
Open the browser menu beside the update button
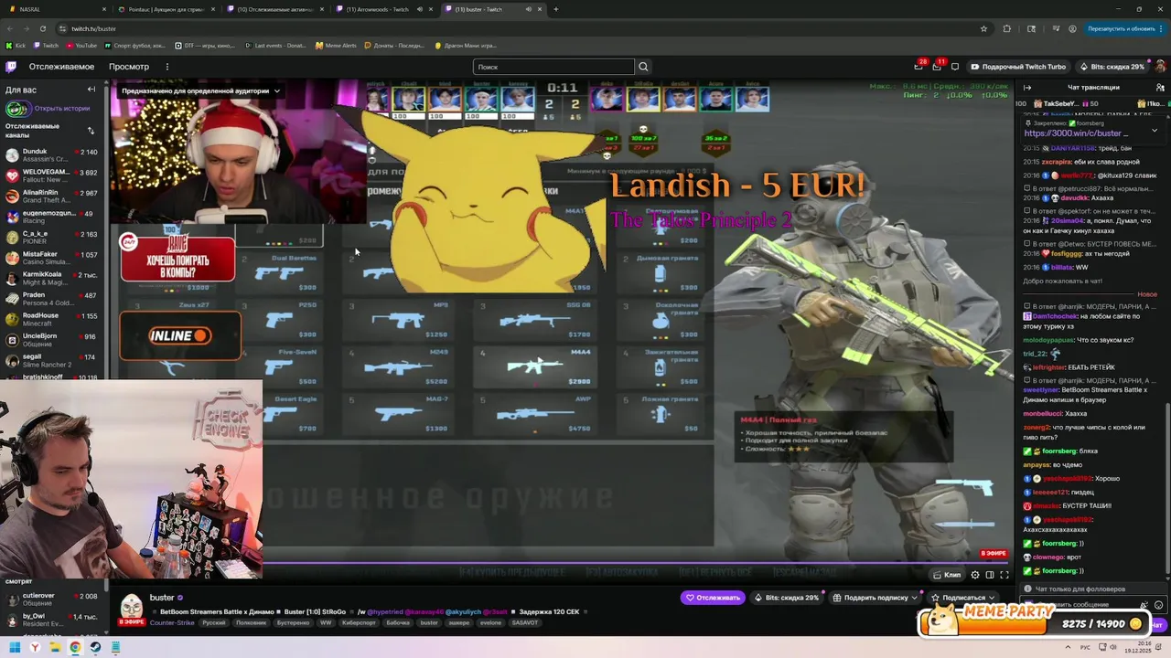[1162, 28]
